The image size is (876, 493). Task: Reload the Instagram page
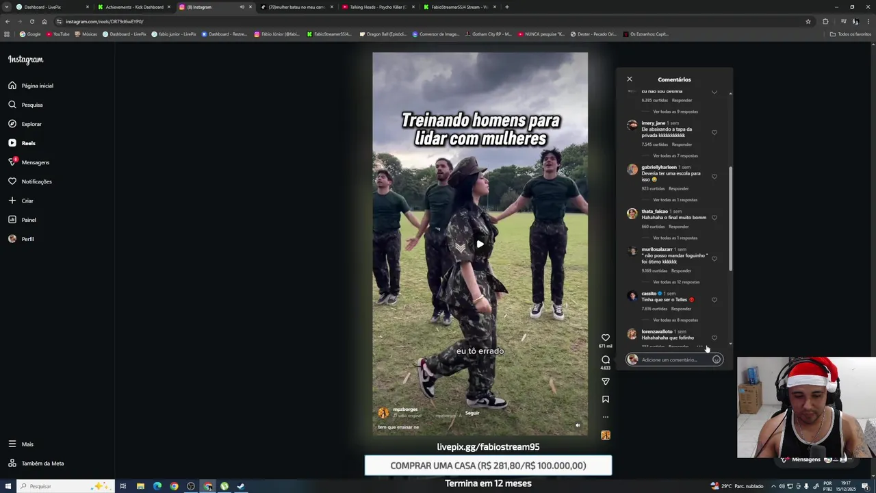point(31,21)
